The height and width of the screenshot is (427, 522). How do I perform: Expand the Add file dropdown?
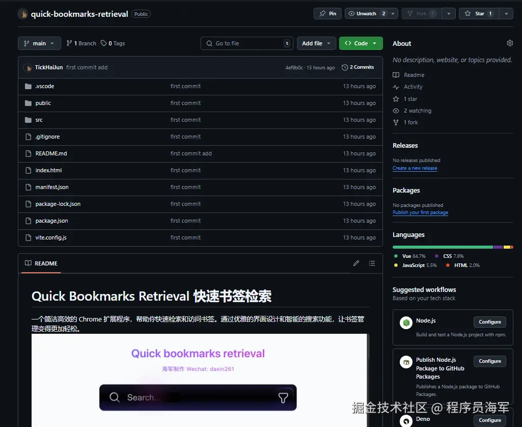coord(316,43)
